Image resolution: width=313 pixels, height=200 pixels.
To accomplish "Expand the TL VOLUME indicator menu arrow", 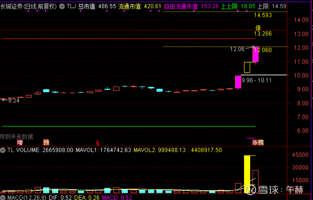I will coord(3,150).
